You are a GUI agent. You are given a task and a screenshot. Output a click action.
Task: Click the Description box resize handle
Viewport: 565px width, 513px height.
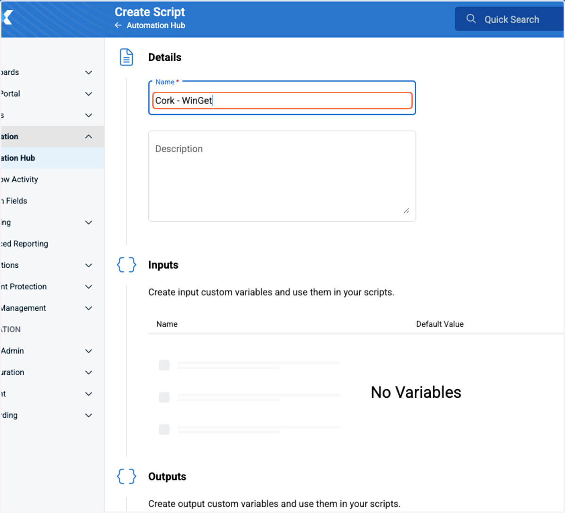(406, 211)
